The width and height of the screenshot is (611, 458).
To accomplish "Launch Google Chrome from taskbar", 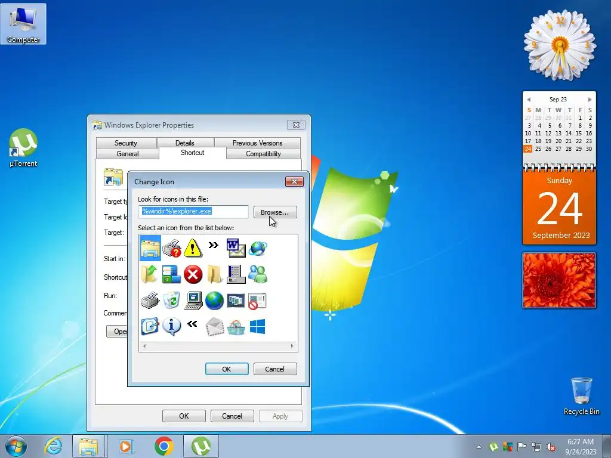I will point(163,446).
